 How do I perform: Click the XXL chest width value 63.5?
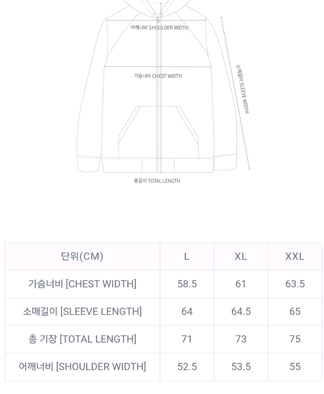click(295, 284)
